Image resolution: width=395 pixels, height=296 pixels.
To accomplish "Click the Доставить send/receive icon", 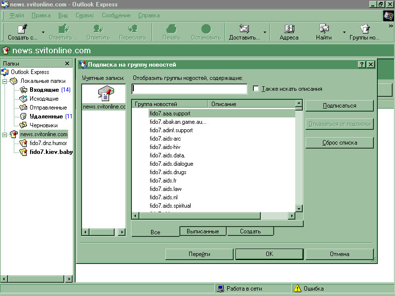I will [244, 29].
